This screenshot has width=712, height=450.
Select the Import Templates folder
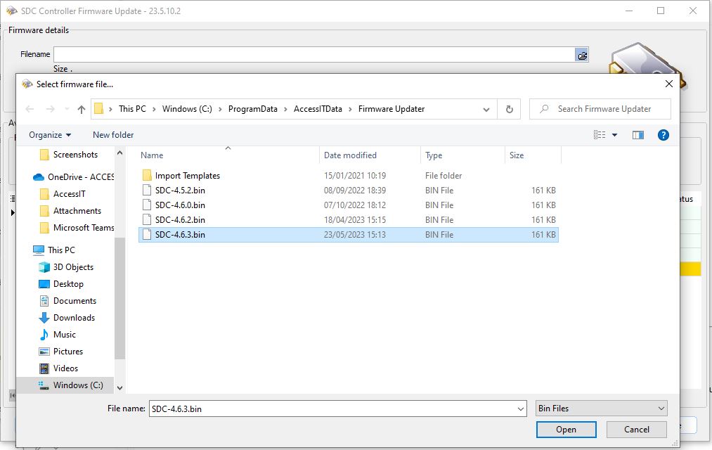point(187,176)
